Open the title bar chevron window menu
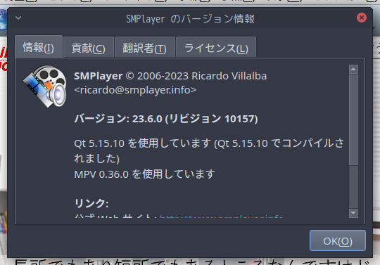This screenshot has height=265, width=380. click(x=18, y=18)
